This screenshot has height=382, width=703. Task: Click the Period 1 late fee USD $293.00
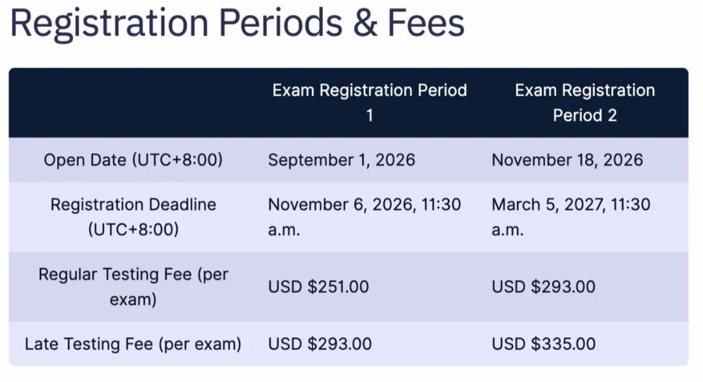tap(320, 344)
